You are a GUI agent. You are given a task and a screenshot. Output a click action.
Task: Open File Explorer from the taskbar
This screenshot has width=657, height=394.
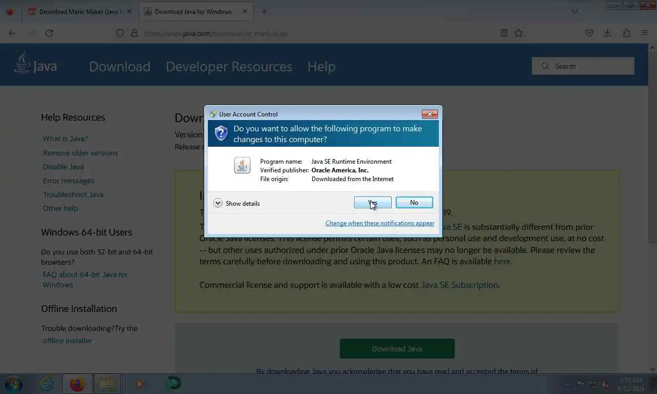click(x=108, y=384)
